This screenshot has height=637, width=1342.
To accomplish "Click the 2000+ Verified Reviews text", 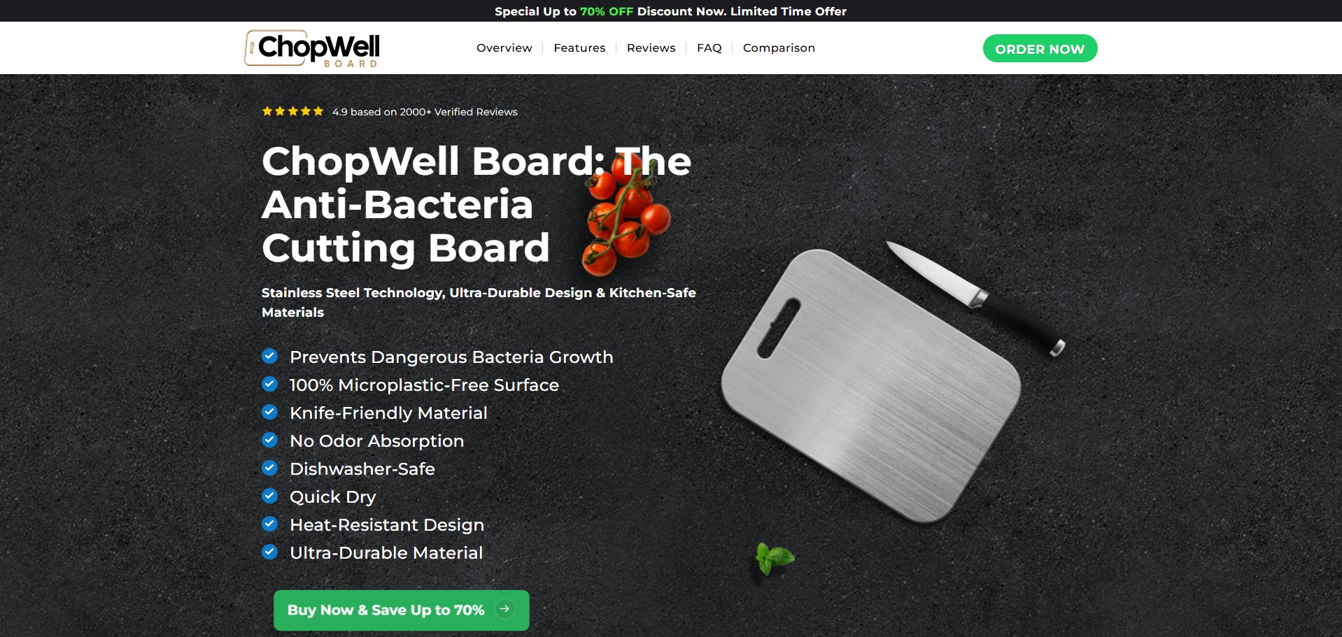I will 458,112.
